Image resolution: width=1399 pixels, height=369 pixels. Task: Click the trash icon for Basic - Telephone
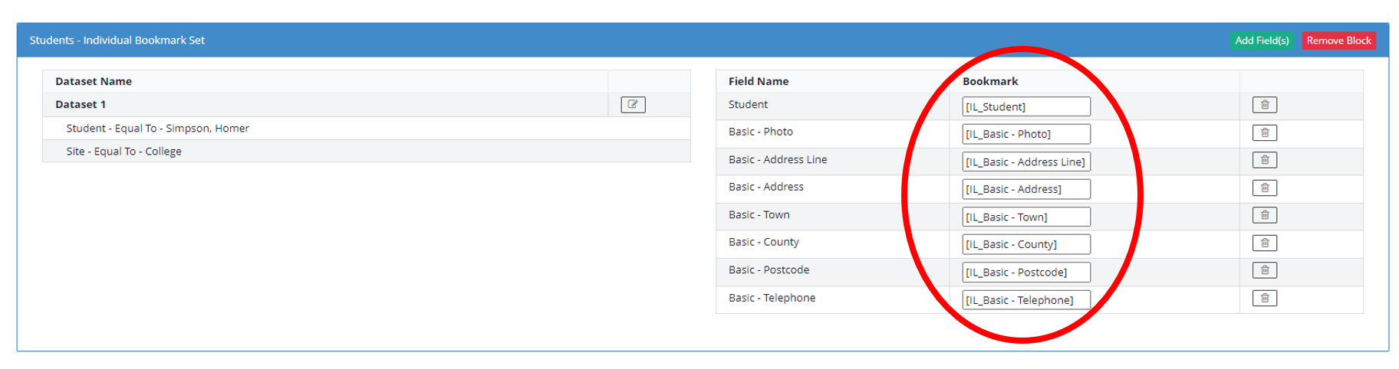[1264, 298]
